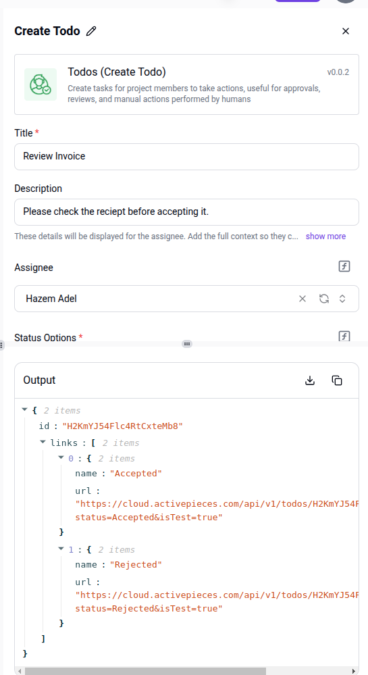Toggle dynamic value icon for Assignee
368x675 pixels.
pyautogui.click(x=344, y=266)
